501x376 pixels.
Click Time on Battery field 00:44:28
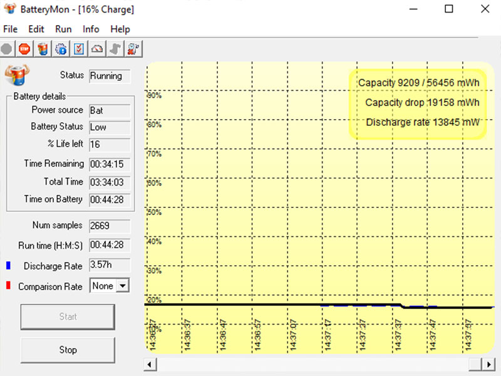[x=110, y=200]
